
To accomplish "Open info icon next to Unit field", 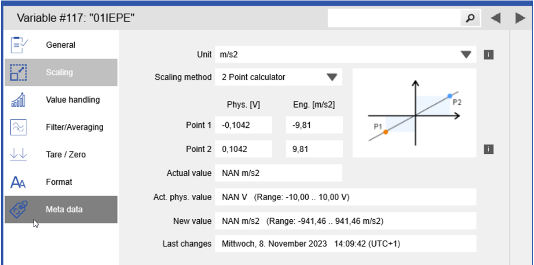I will 489,55.
